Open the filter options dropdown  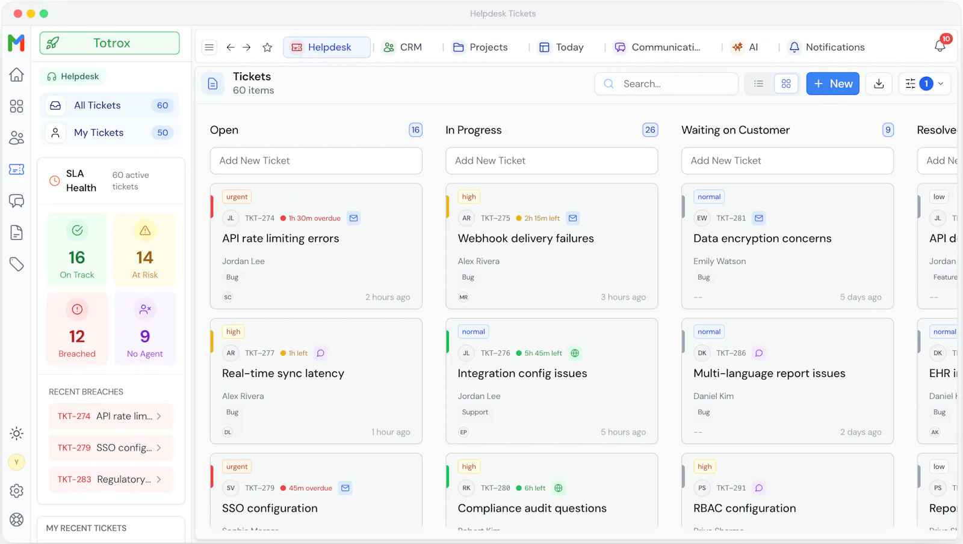[925, 84]
